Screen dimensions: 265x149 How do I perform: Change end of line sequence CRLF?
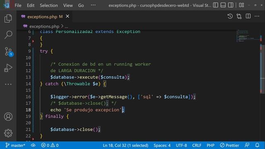click(197, 145)
